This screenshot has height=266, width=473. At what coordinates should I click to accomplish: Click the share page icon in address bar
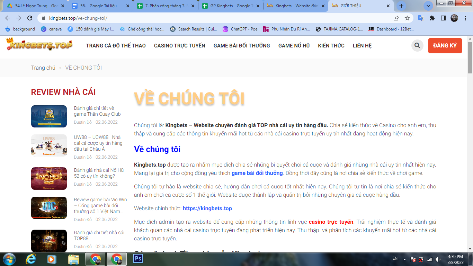[x=396, y=18]
